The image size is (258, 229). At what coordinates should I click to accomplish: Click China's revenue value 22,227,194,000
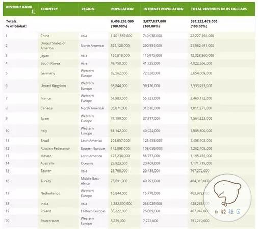pyautogui.click(x=202, y=36)
